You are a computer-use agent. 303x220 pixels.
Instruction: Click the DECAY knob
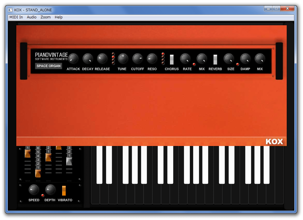(x=88, y=59)
